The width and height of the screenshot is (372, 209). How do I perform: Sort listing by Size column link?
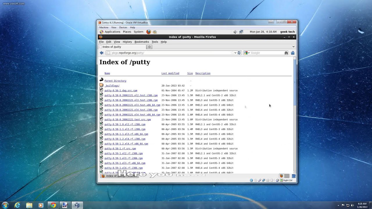[190, 73]
